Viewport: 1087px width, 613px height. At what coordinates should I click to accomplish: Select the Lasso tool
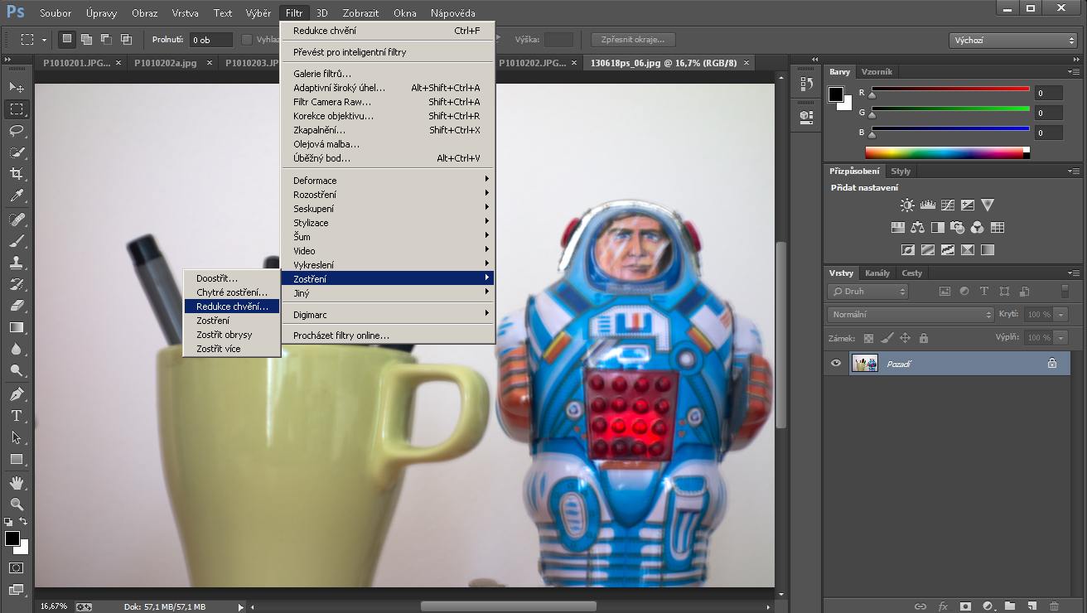(17, 131)
